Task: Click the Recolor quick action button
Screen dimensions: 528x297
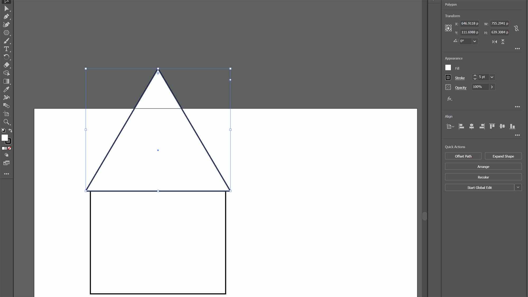Action: click(x=483, y=177)
